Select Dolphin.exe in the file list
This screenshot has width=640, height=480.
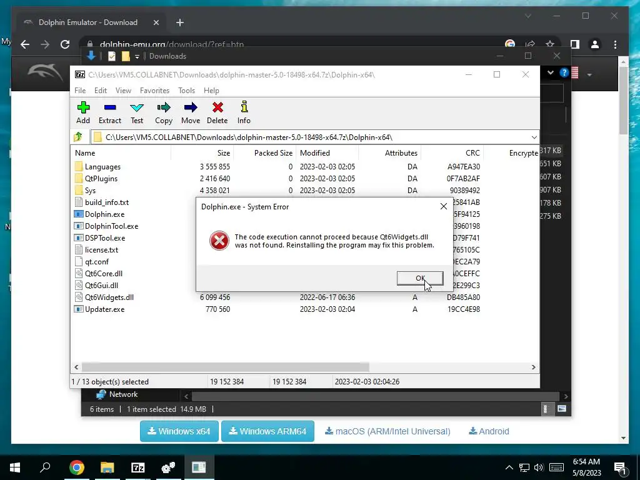pos(104,214)
